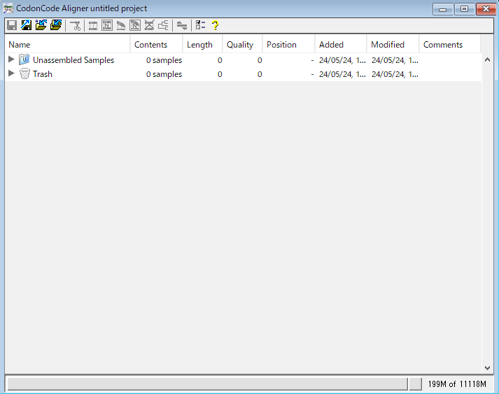The width and height of the screenshot is (499, 394).
Task: Sort by the Comments column header
Action: pos(450,45)
